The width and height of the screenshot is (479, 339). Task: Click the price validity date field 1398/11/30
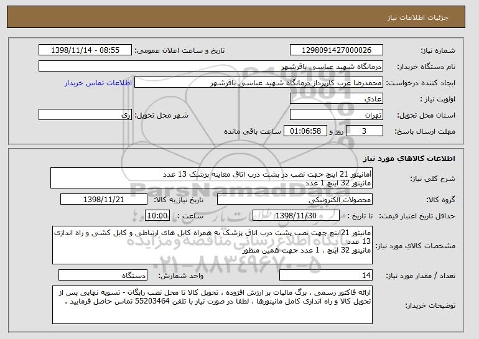296,216
